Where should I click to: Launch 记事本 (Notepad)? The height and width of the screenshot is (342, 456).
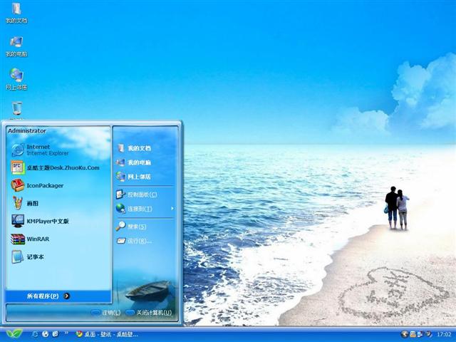(34, 256)
